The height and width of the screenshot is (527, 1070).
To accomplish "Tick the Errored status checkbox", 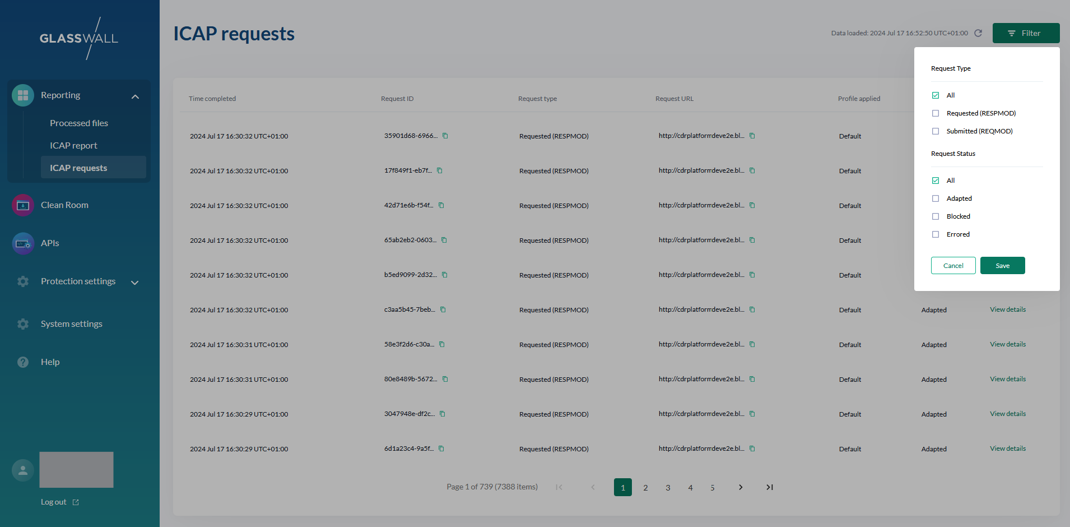I will 936,234.
